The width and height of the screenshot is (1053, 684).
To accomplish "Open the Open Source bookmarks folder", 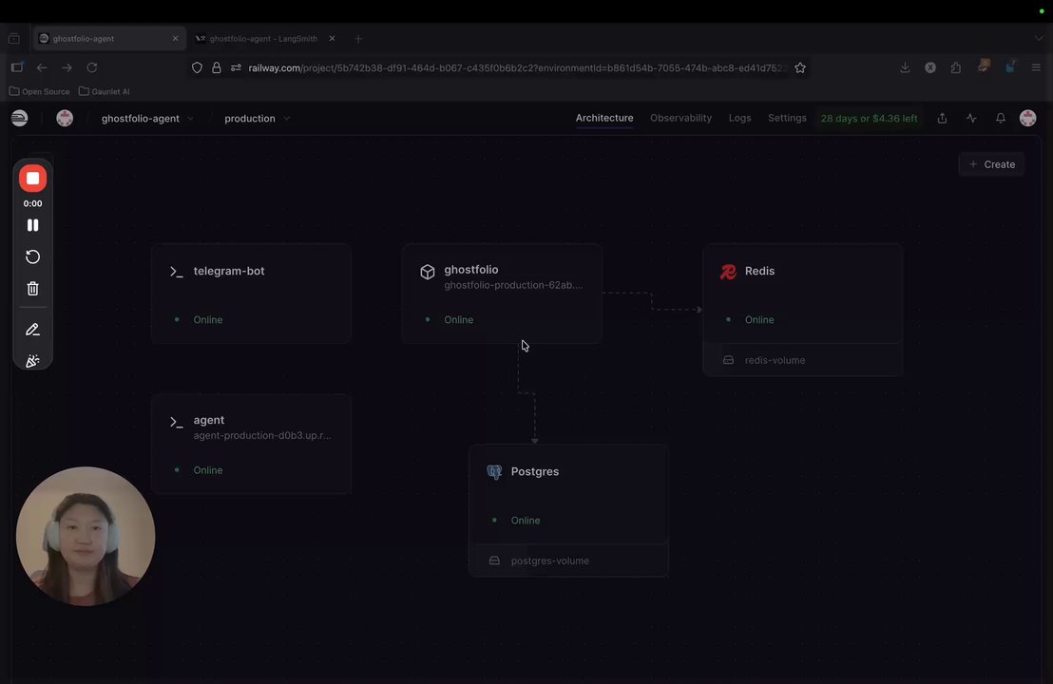I will [40, 91].
